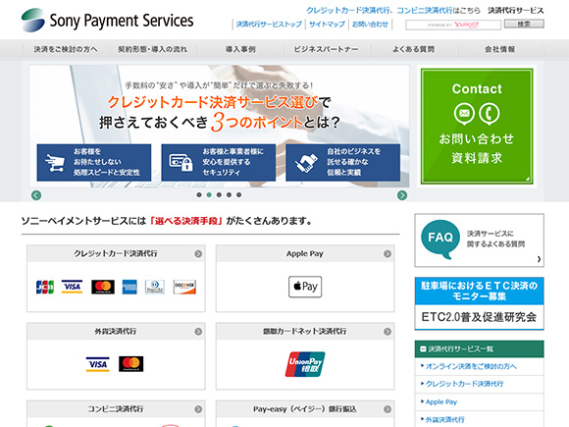The image size is (569, 427).
Task: Open 会社情報 menu
Action: point(500,49)
